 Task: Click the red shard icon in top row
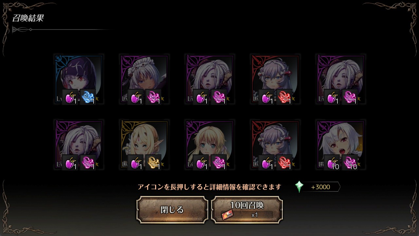(x=284, y=97)
